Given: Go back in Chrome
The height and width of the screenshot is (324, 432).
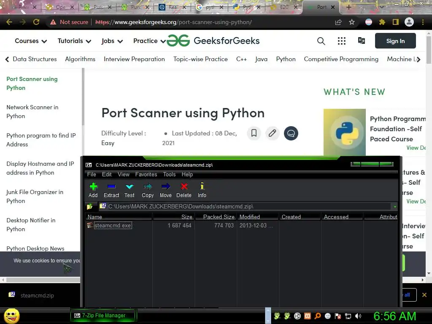Looking at the screenshot, I should pyautogui.click(x=9, y=22).
